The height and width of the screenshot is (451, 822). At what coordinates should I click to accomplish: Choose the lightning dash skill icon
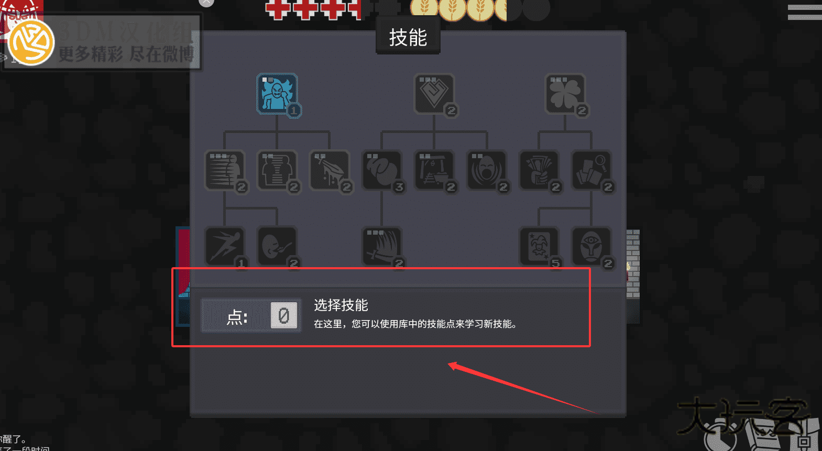tap(225, 246)
